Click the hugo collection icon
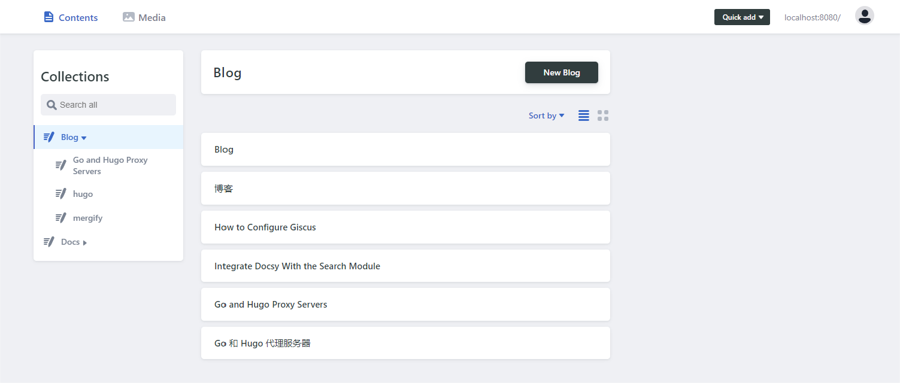Image resolution: width=900 pixels, height=383 pixels. tap(60, 194)
